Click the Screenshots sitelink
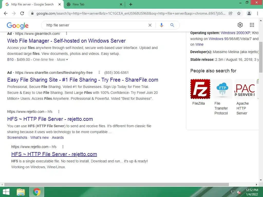The width and height of the screenshot is (263, 197). point(17,137)
